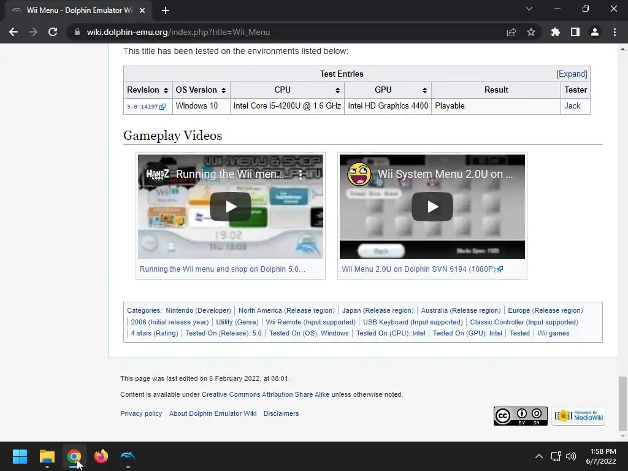Play the Running the Wii menu video
The image size is (628, 471).
pos(231,207)
